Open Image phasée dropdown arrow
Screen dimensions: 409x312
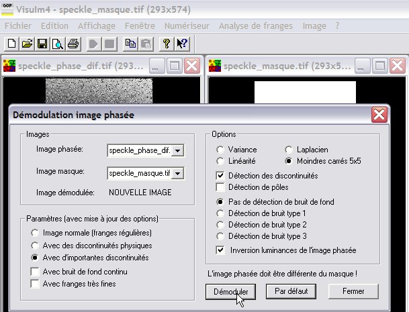coord(177,151)
